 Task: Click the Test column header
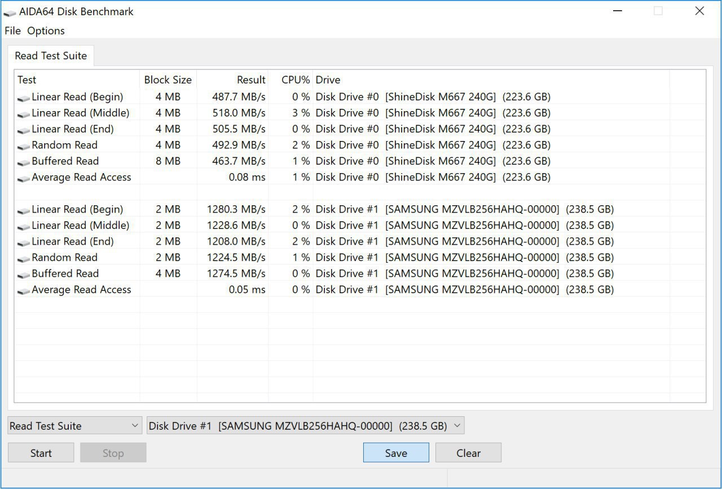[77, 80]
